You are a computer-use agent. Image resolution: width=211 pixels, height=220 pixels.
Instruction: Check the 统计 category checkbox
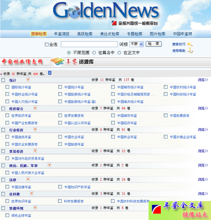coord(3,80)
